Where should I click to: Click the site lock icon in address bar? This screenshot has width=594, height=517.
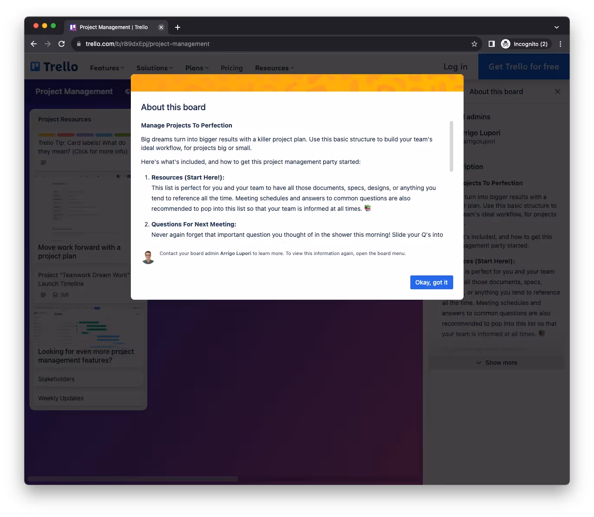79,44
